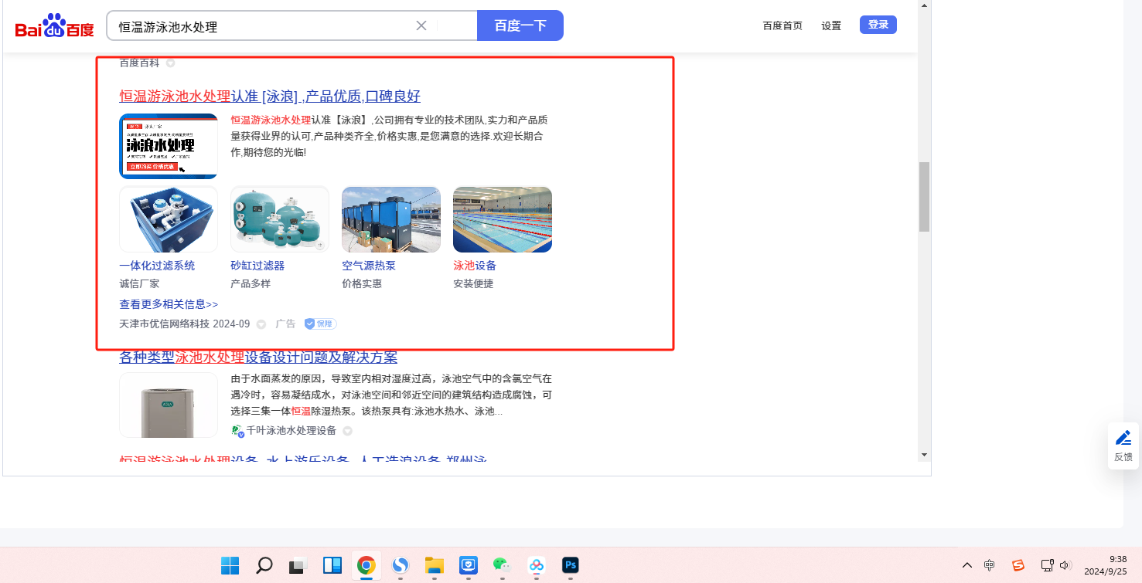Screen dimensions: 1142x583
Task: Open Photoshop from the taskbar
Action: (x=571, y=566)
